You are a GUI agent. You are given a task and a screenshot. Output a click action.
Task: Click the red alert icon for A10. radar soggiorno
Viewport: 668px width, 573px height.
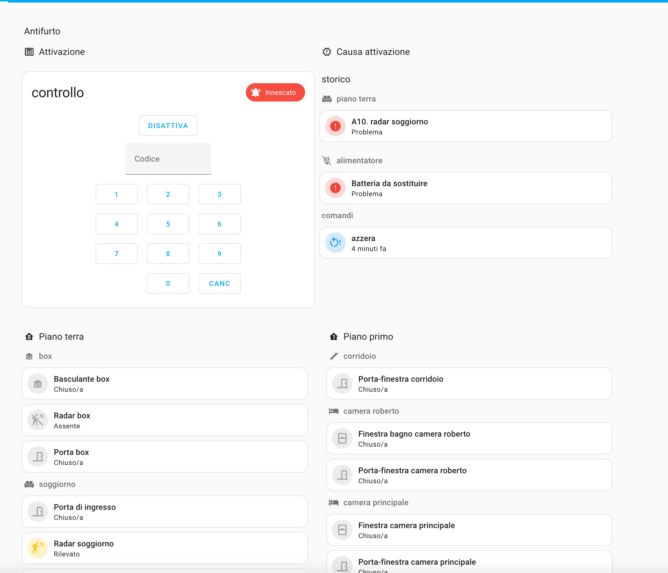335,126
